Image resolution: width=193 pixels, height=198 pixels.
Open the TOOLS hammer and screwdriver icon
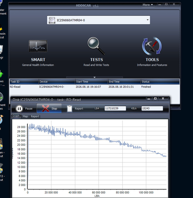(x=152, y=46)
